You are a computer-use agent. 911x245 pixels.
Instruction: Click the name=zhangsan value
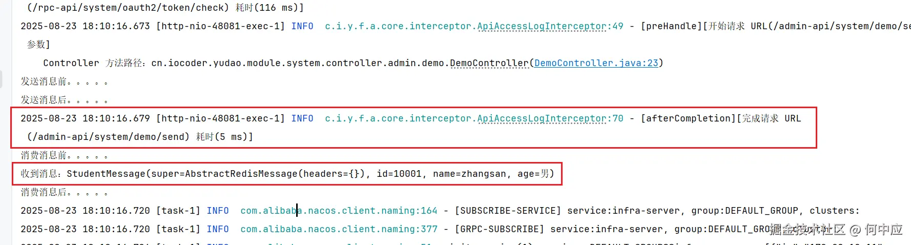coord(469,174)
